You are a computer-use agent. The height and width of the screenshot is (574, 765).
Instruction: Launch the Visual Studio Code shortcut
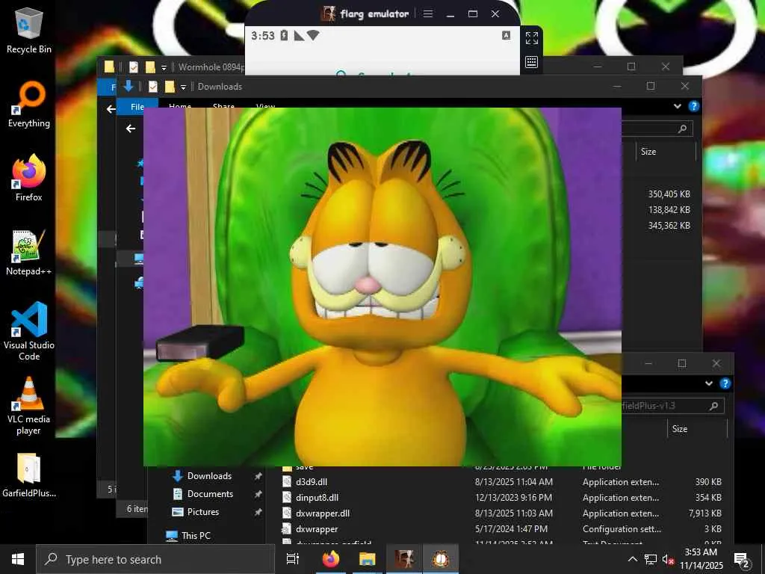29,331
